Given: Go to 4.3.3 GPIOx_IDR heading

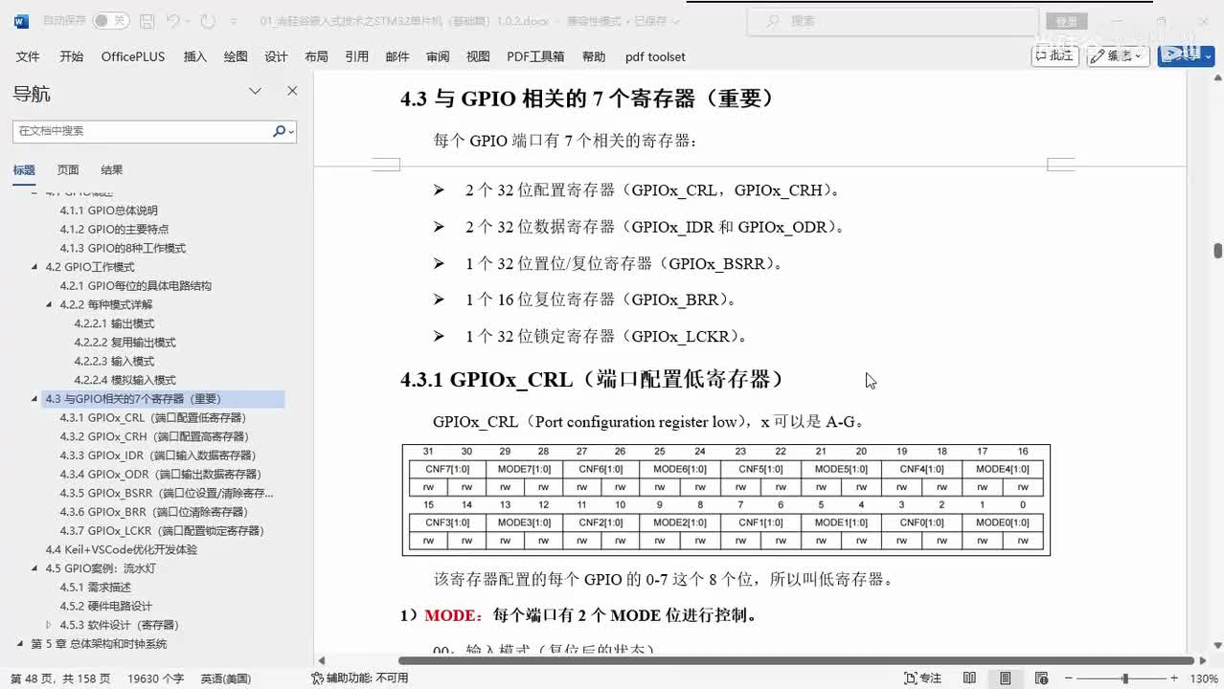Looking at the screenshot, I should (x=158, y=456).
